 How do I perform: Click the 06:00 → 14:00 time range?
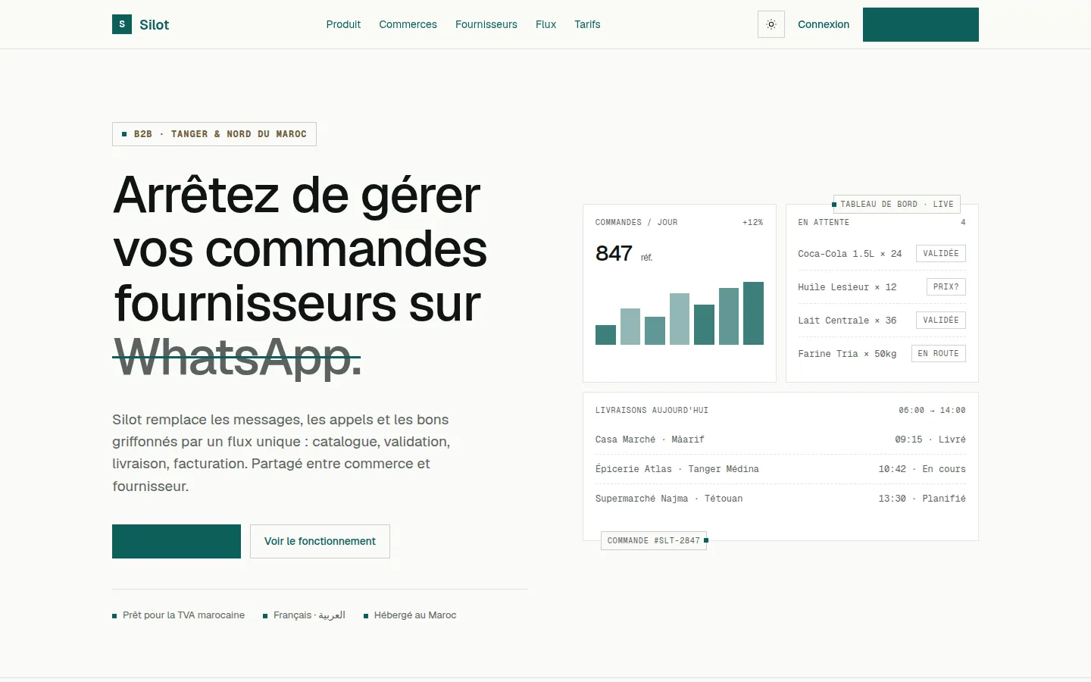click(x=932, y=411)
